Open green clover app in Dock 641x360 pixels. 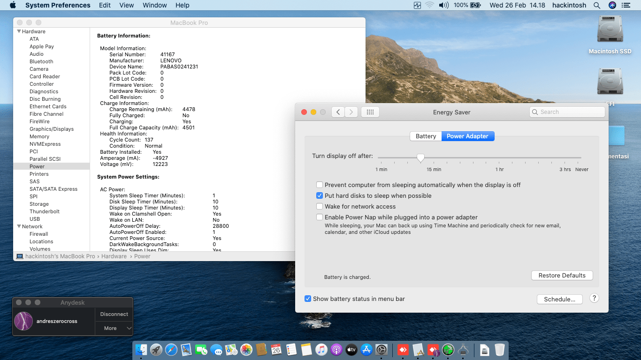tap(448, 350)
